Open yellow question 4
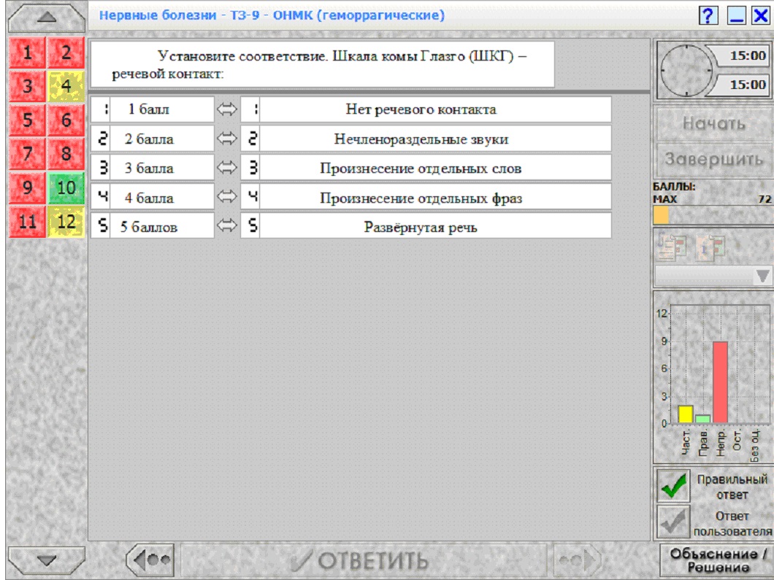774x580 pixels. (66, 86)
